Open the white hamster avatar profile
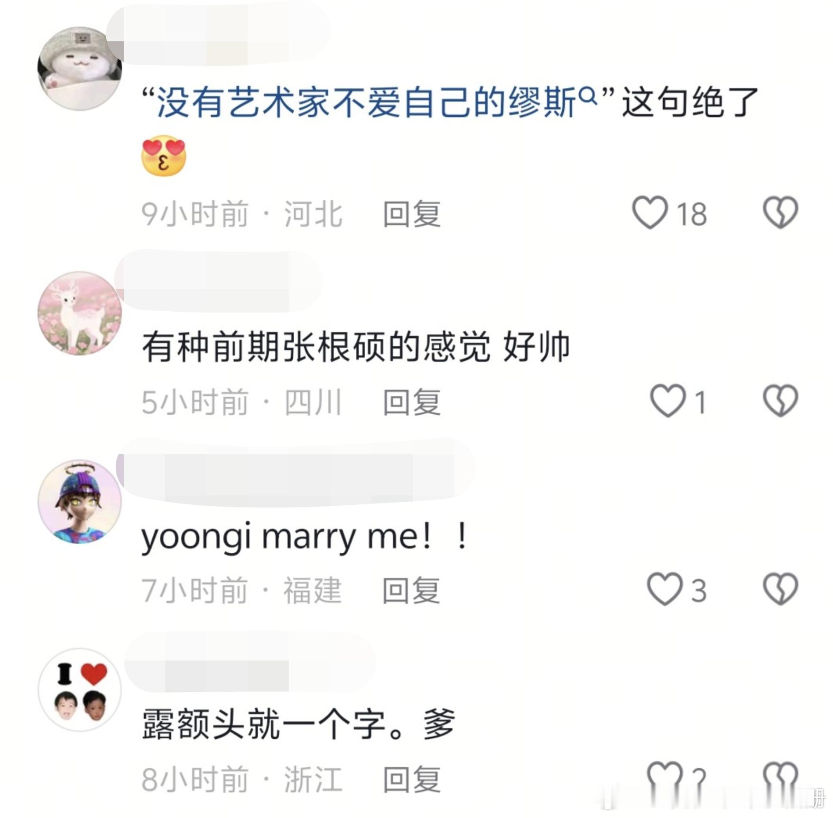 (x=79, y=68)
